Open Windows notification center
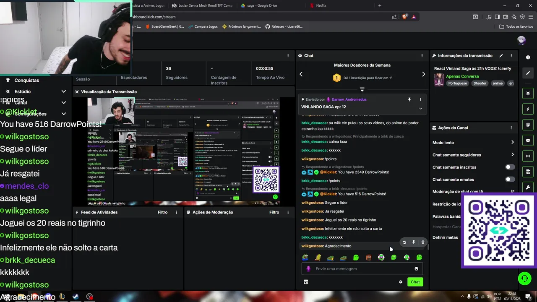537x302 pixels. point(529,297)
